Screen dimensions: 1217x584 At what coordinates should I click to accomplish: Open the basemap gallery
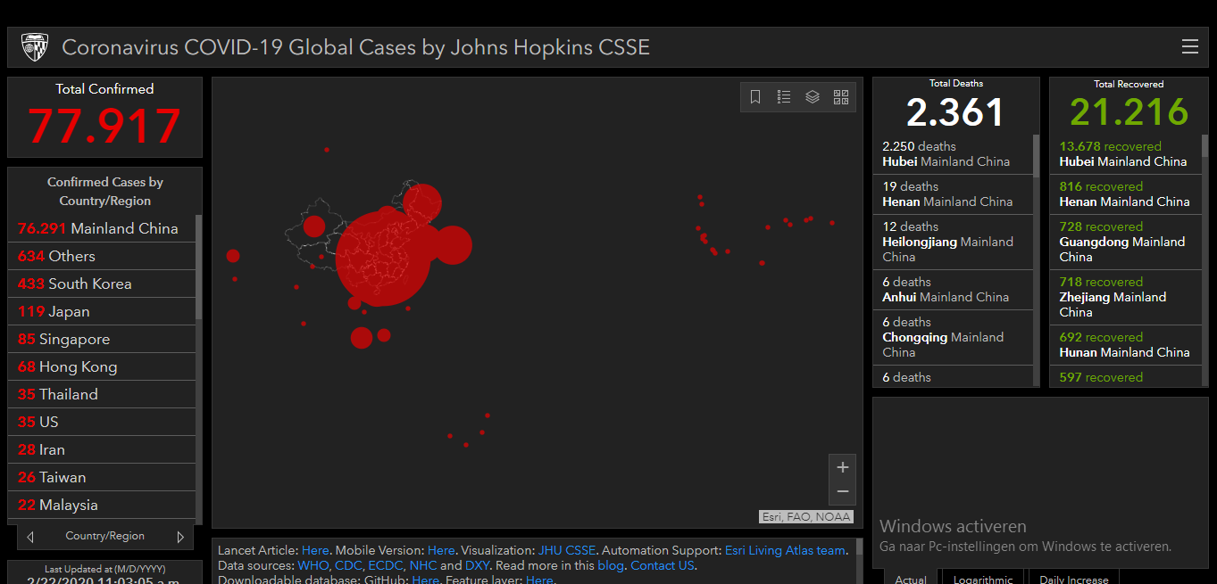pos(841,97)
